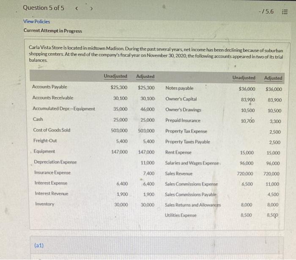Viewport: 296px width, 260px height.
Task: Click the 6,500 unadjusted Sales Commissions value
Action: tap(247, 184)
